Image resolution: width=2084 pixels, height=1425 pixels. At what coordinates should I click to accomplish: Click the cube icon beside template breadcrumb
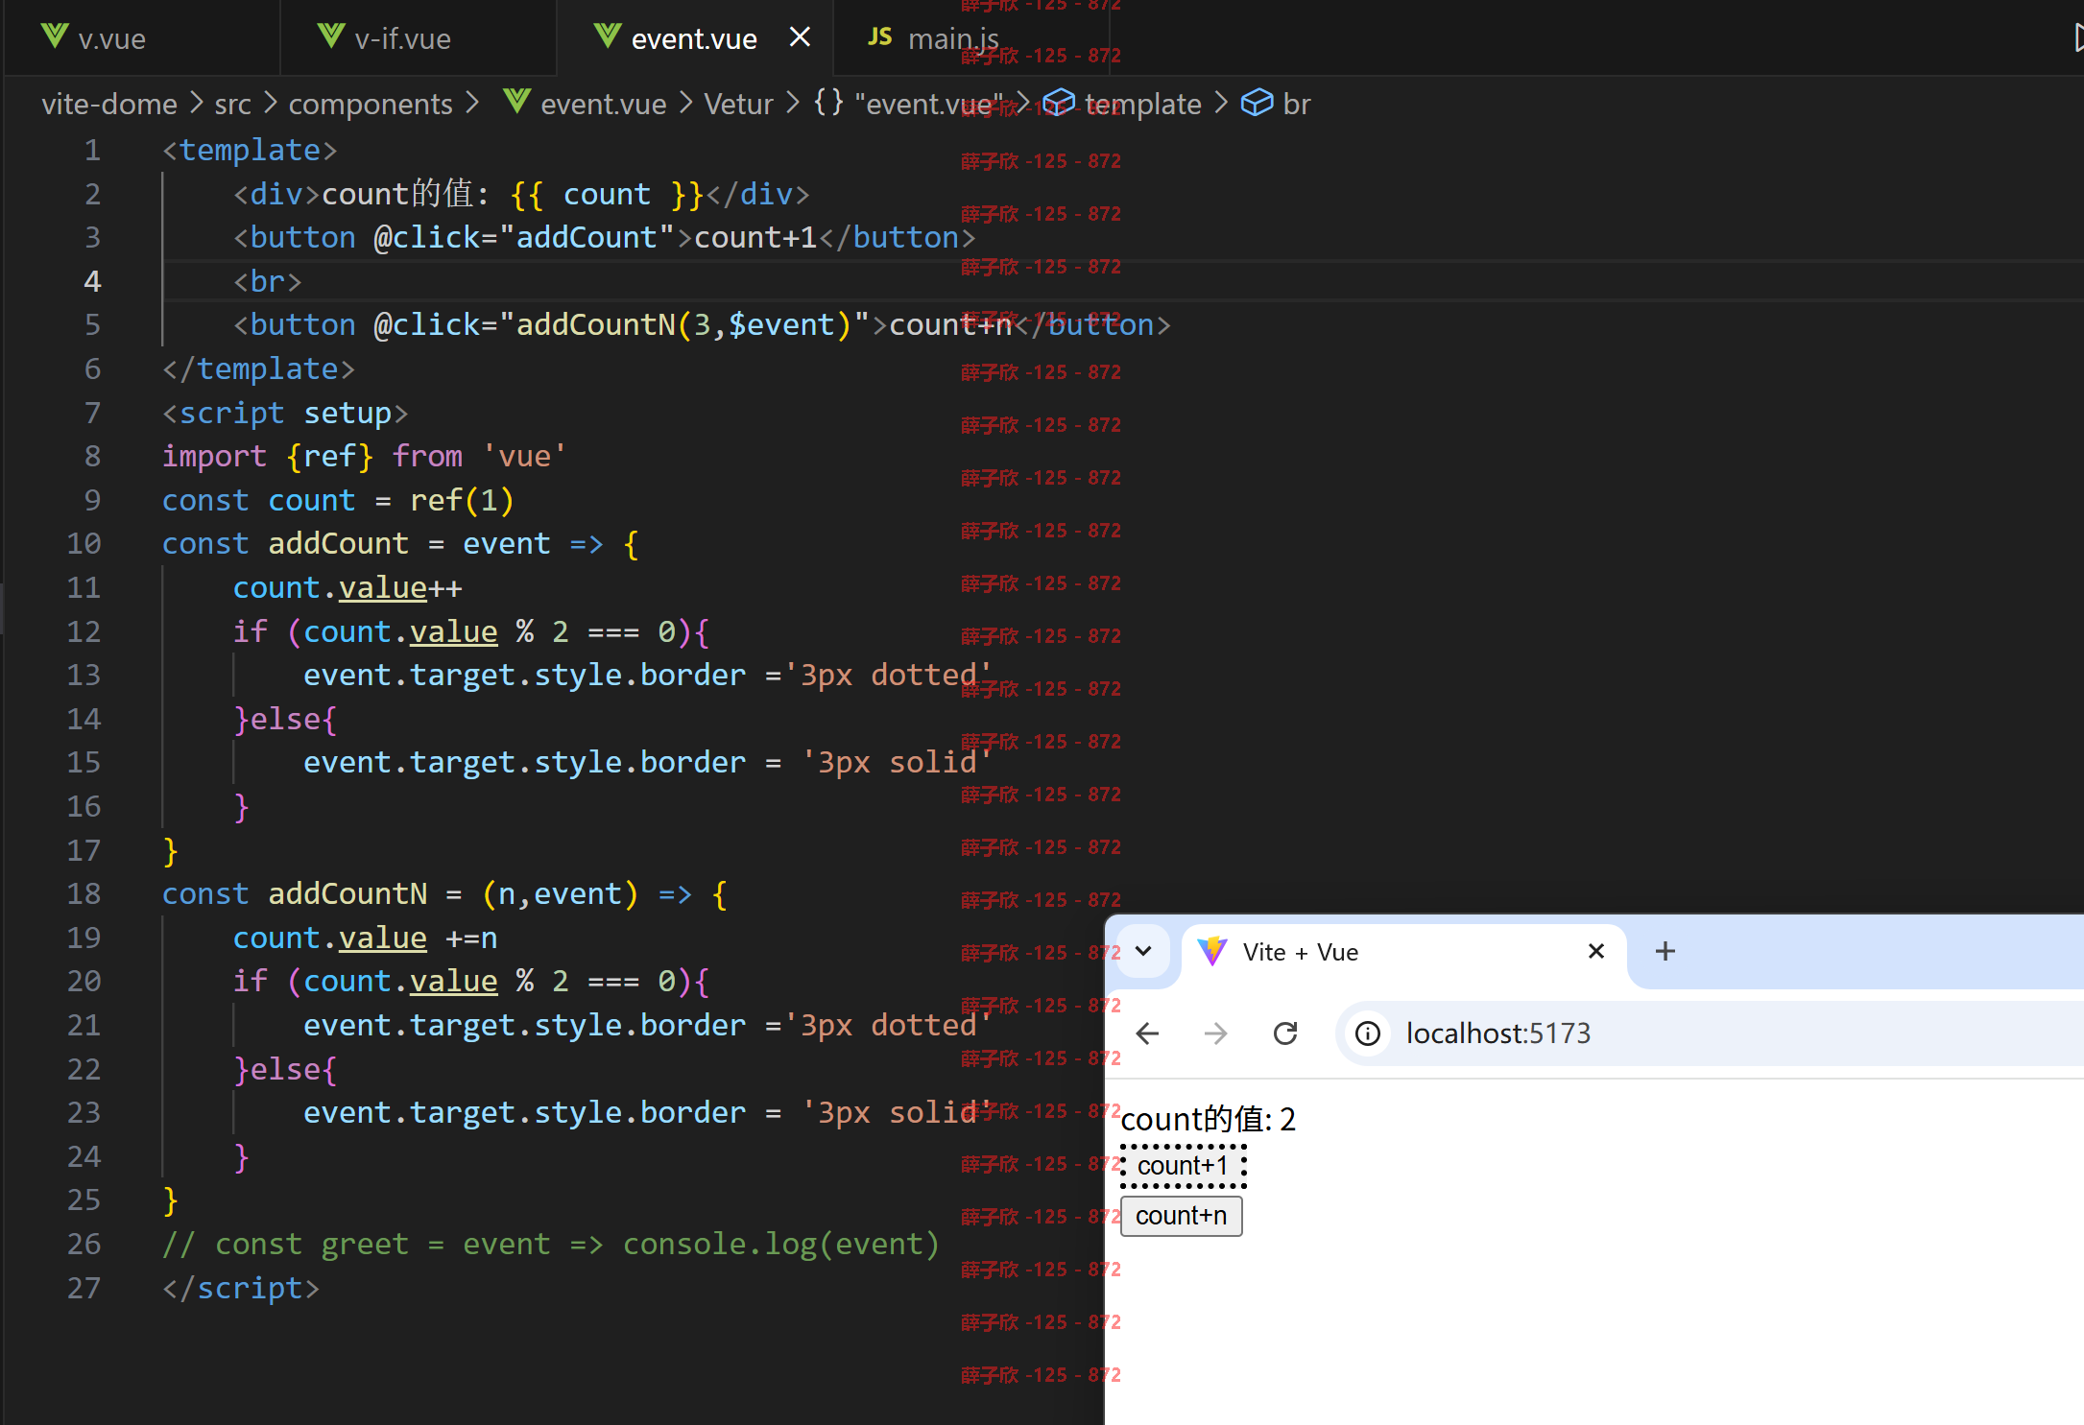[x=1058, y=103]
